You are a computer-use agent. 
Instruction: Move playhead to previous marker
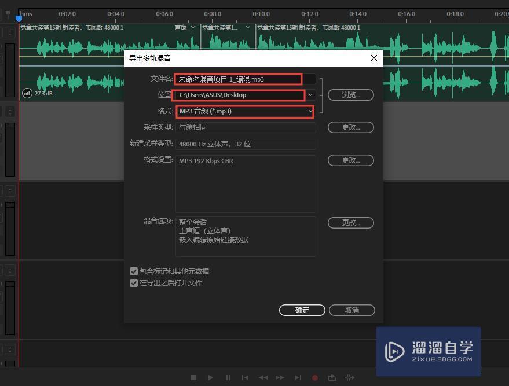[245, 377]
